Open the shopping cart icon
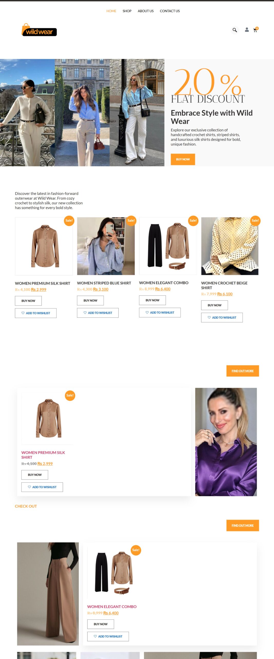Viewport: 274px width, 659px height. pyautogui.click(x=255, y=30)
